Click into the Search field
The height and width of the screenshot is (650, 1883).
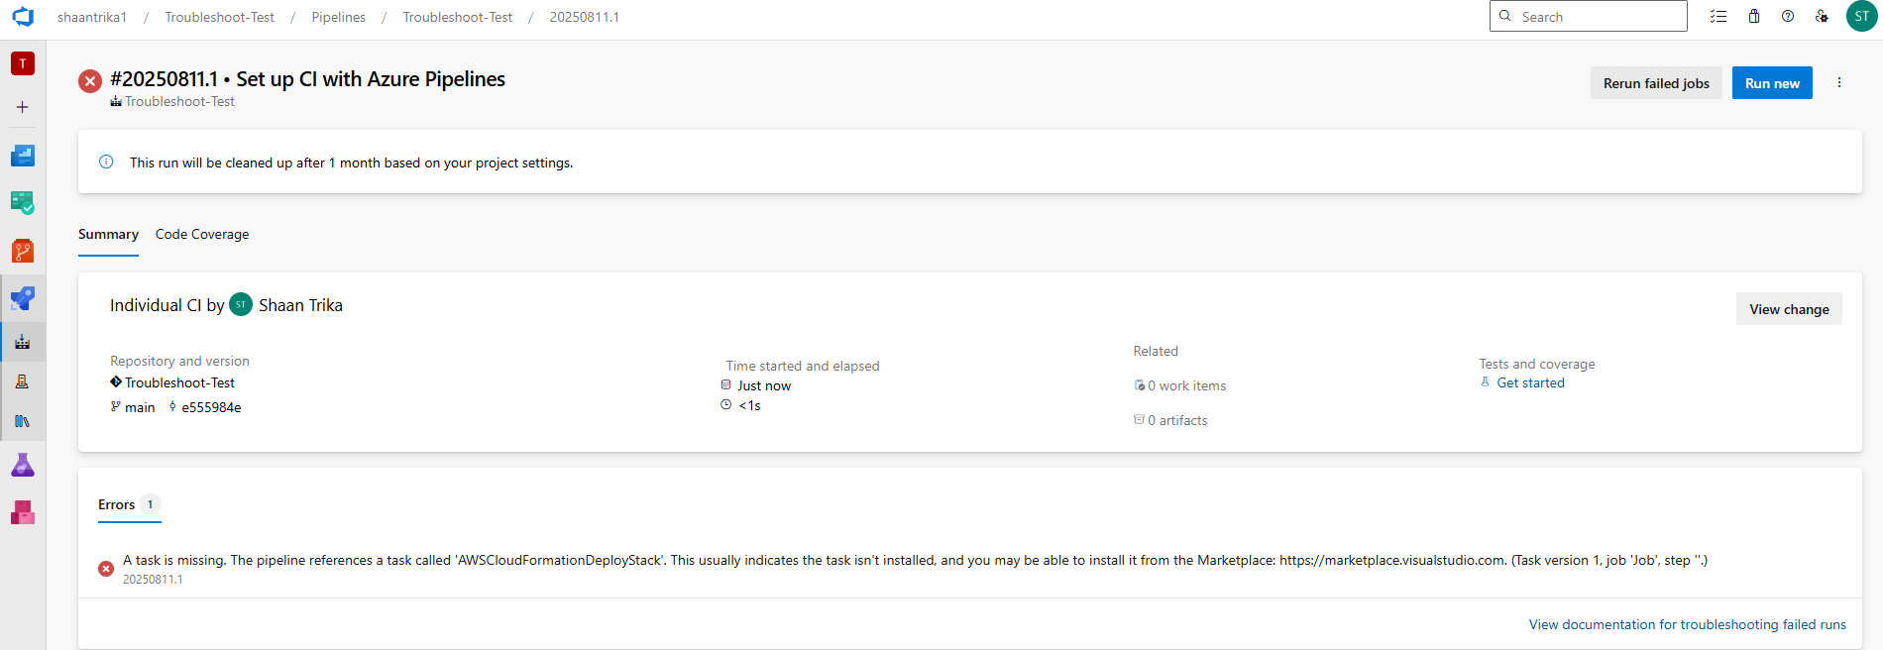[x=1588, y=16]
